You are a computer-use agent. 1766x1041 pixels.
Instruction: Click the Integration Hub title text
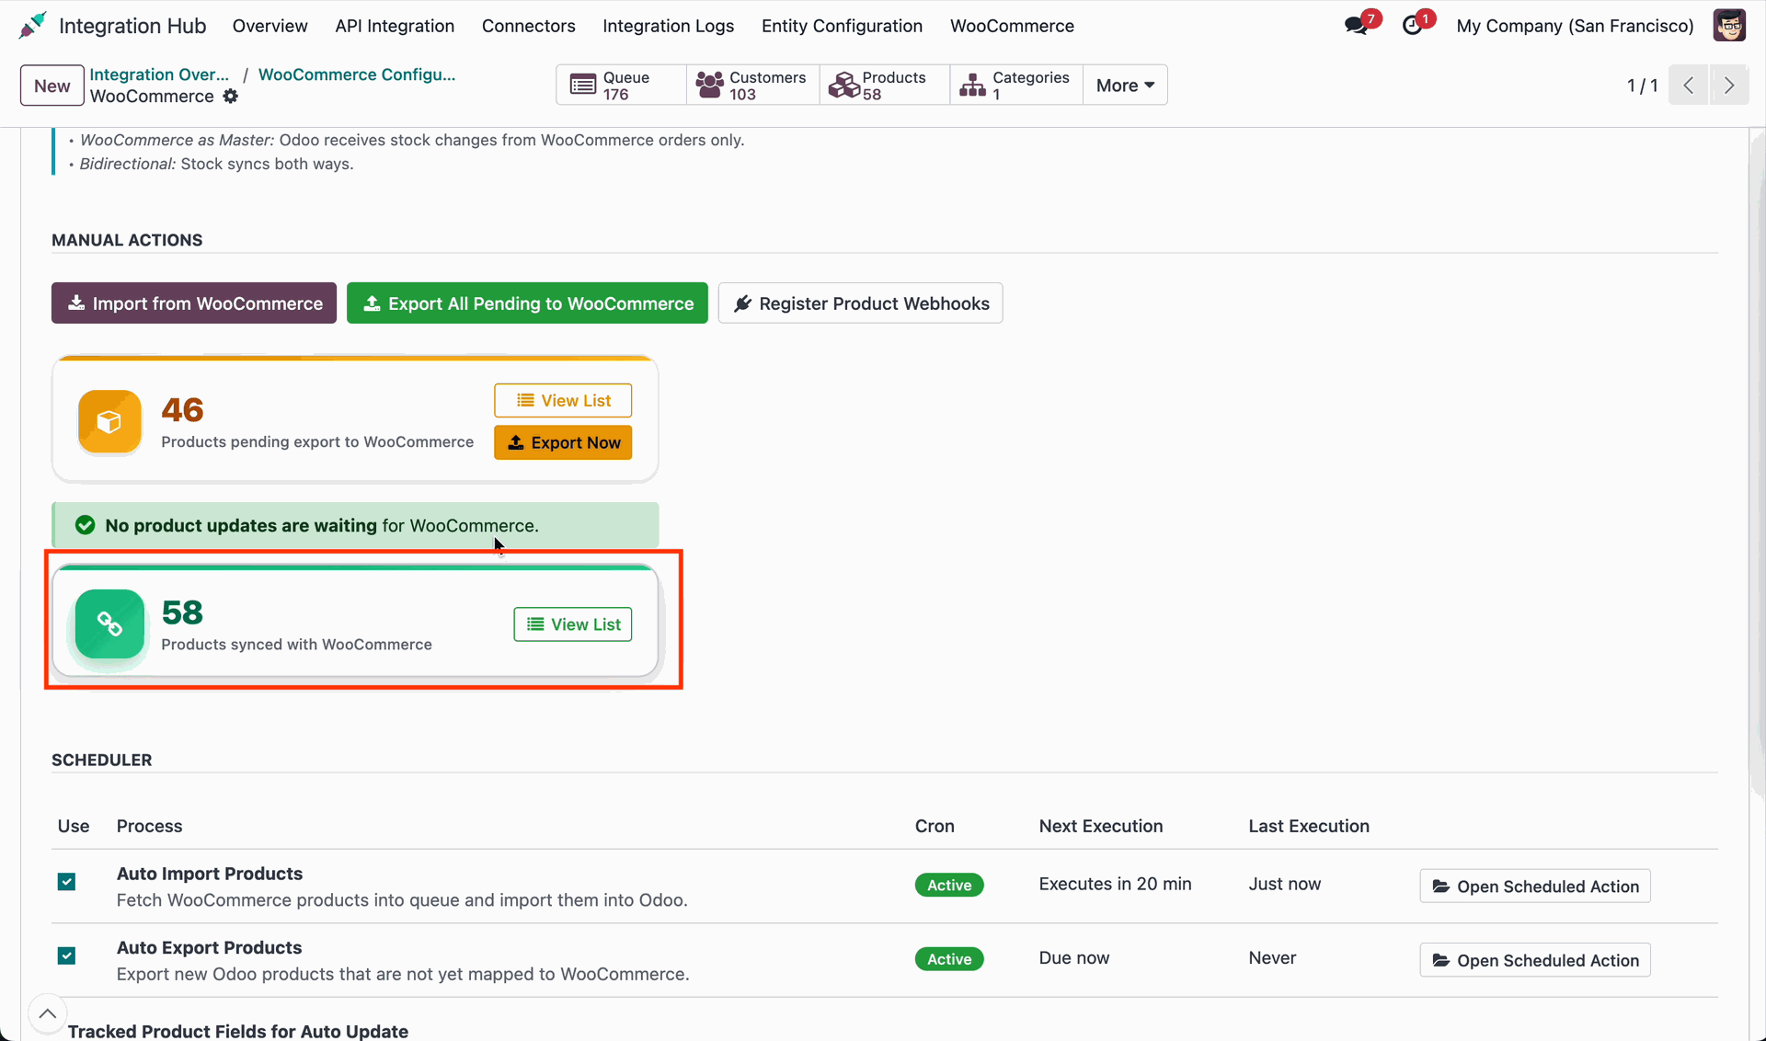point(132,26)
